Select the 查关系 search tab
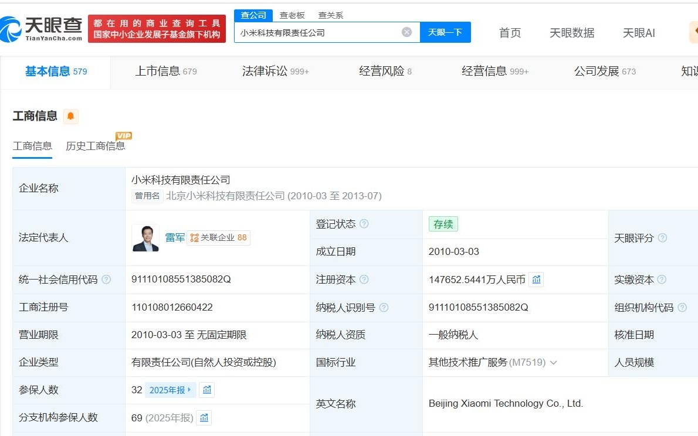698x436 pixels. coord(331,16)
